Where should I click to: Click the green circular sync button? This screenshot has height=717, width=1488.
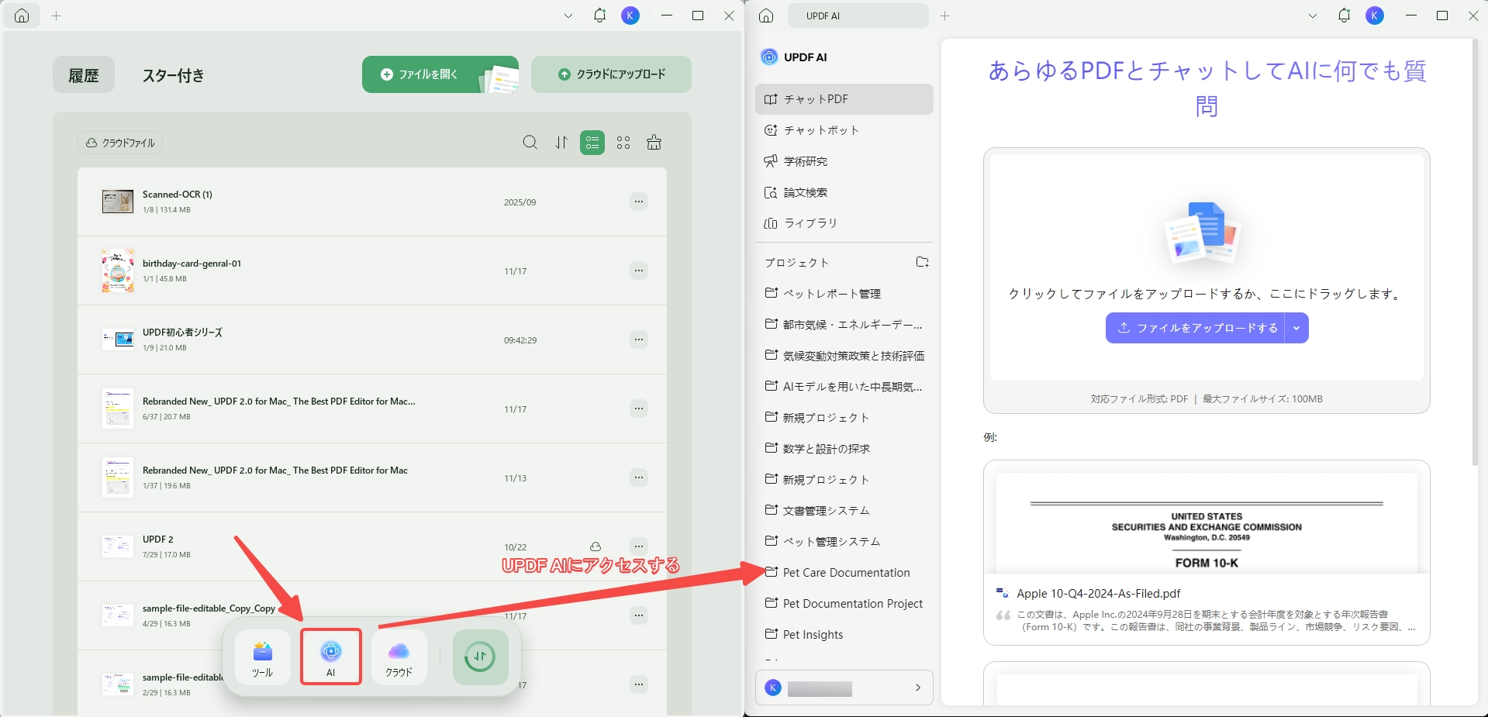(480, 657)
